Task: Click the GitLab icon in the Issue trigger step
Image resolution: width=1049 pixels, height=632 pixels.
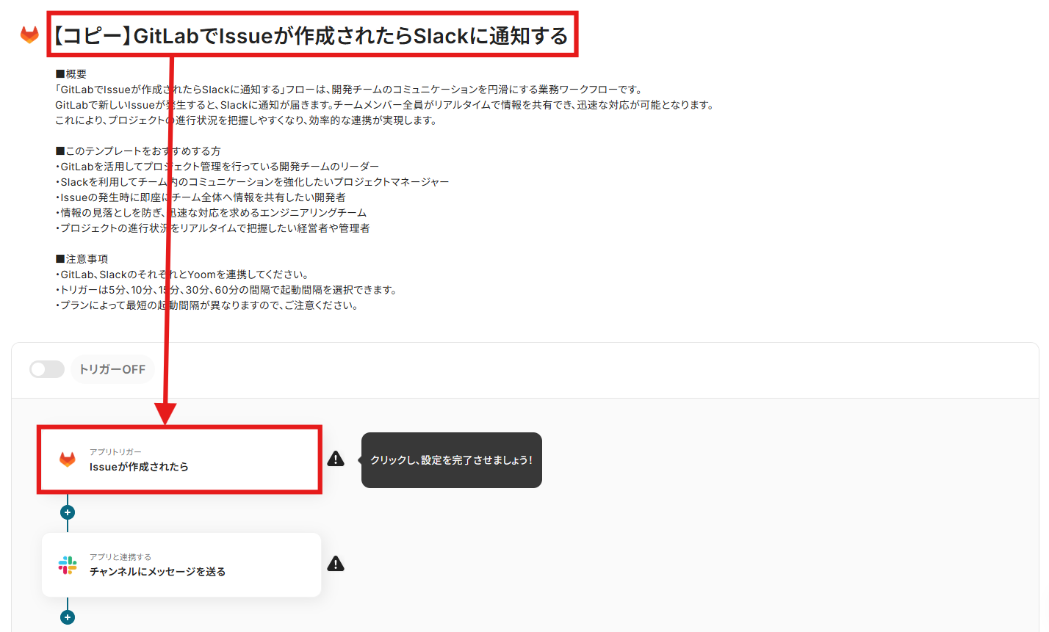Action: coord(68,460)
